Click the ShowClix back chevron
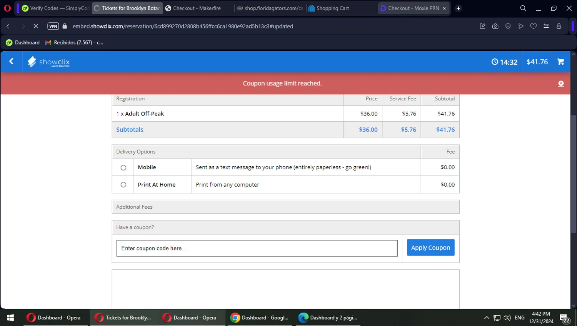The height and width of the screenshot is (326, 577). (12, 62)
